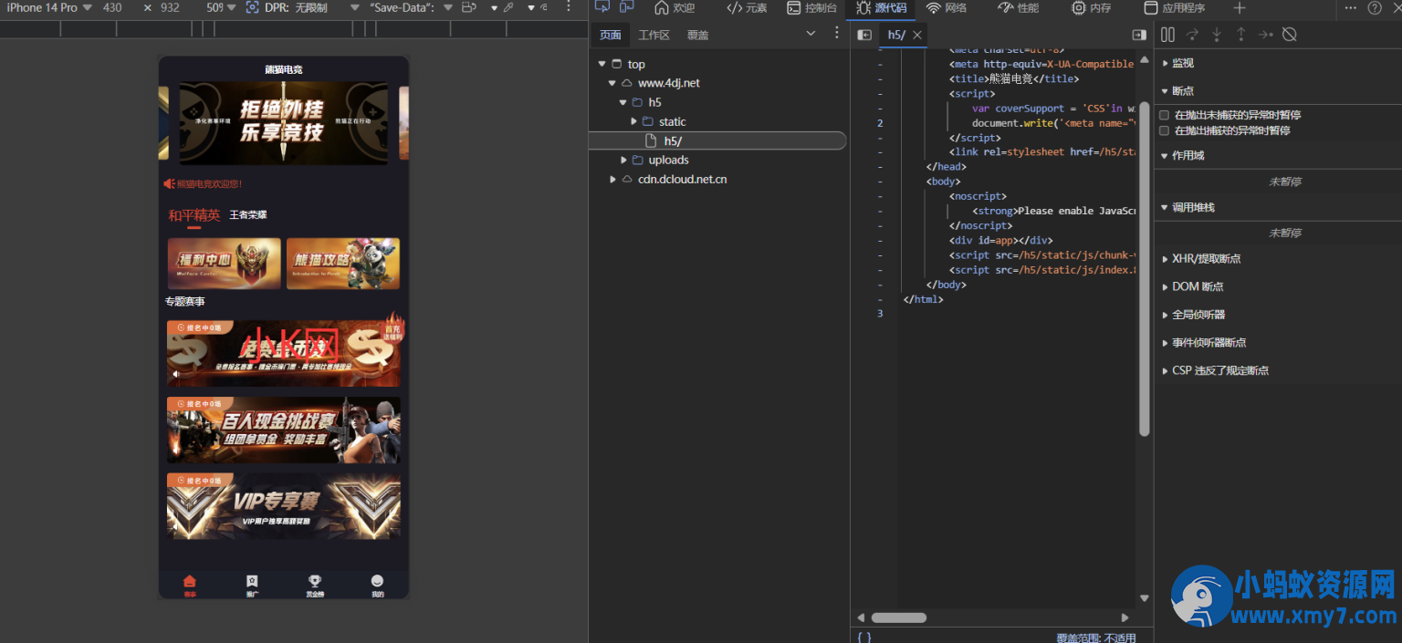Open the 内存 (Memory) tab
1402x643 pixels.
click(1091, 8)
